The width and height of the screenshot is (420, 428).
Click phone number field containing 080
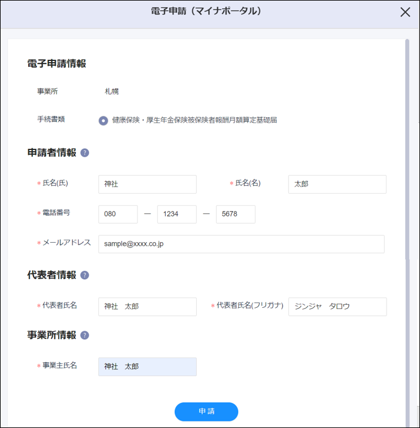(118, 214)
